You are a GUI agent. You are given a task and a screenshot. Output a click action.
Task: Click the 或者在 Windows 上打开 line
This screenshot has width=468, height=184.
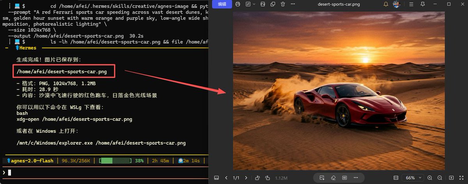[48, 131]
